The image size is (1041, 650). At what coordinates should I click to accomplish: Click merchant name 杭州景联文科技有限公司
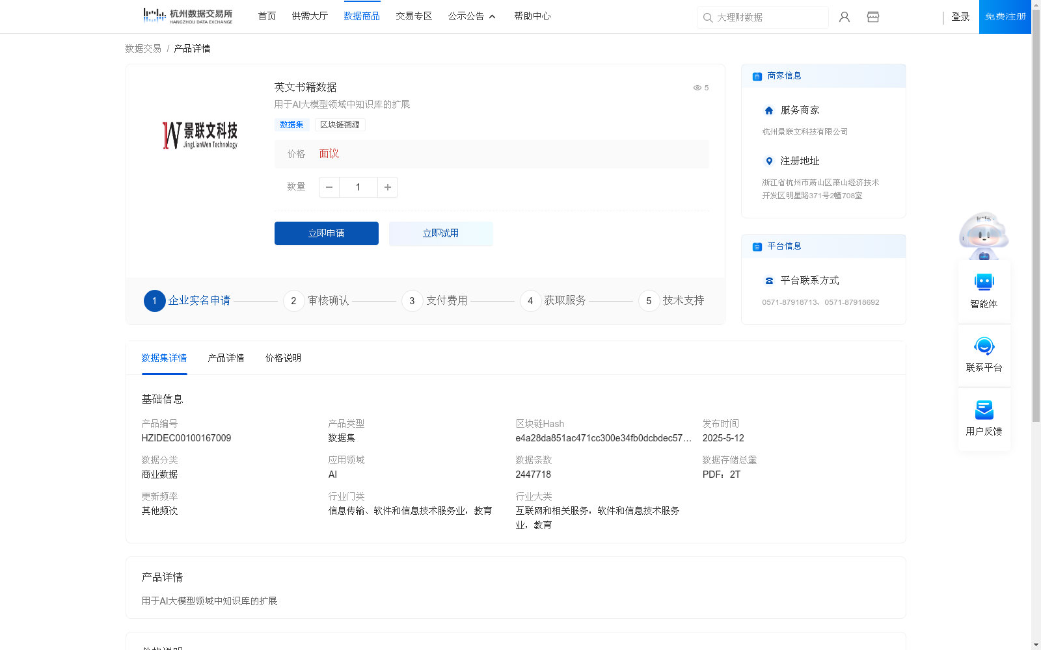805,132
